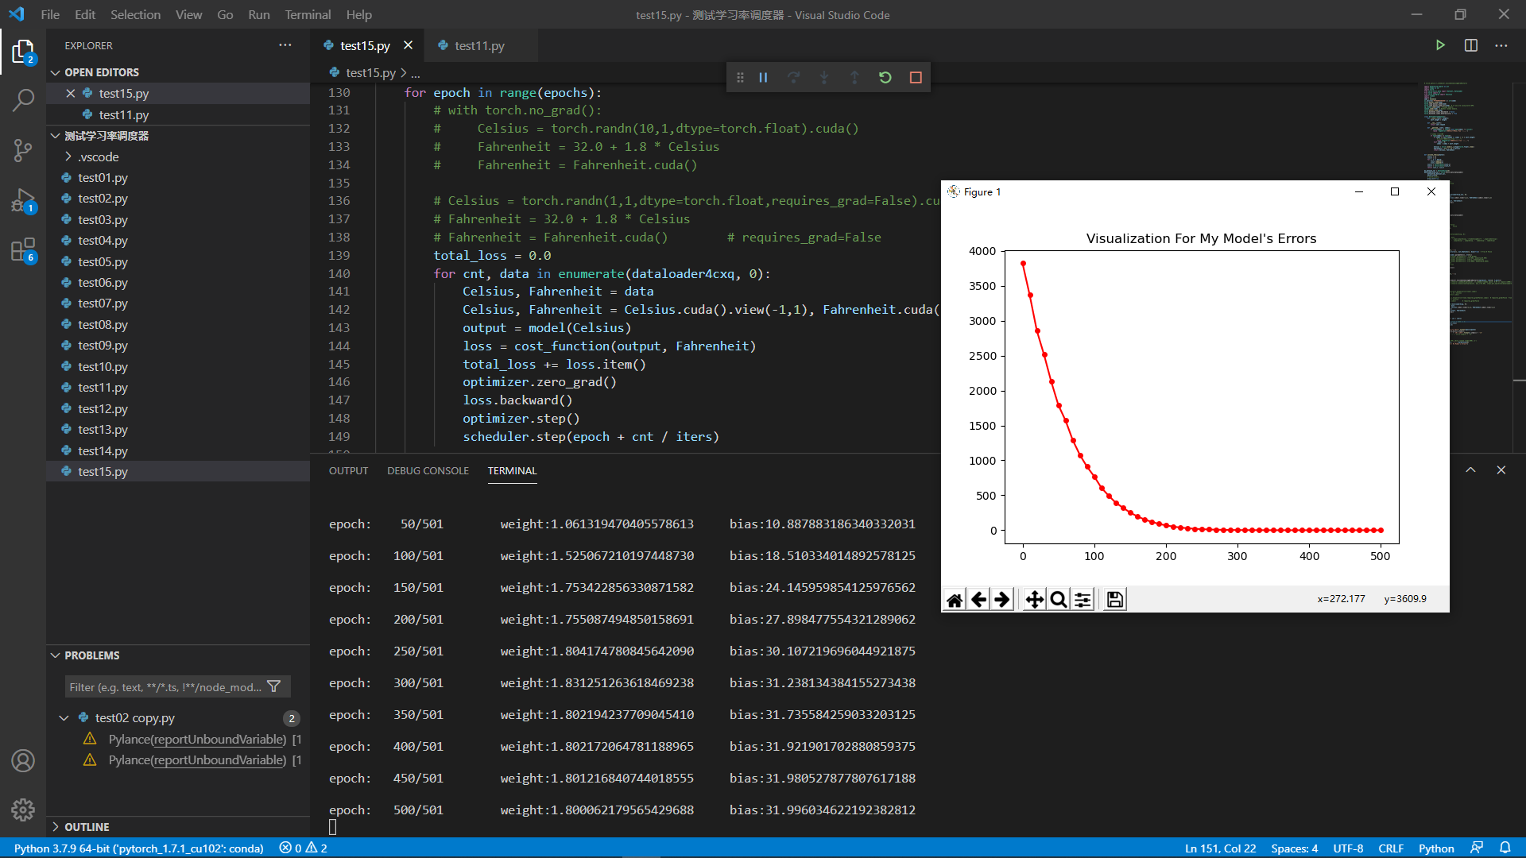This screenshot has height=858, width=1526.
Task: Click the Home icon to reset the plot view
Action: click(954, 599)
